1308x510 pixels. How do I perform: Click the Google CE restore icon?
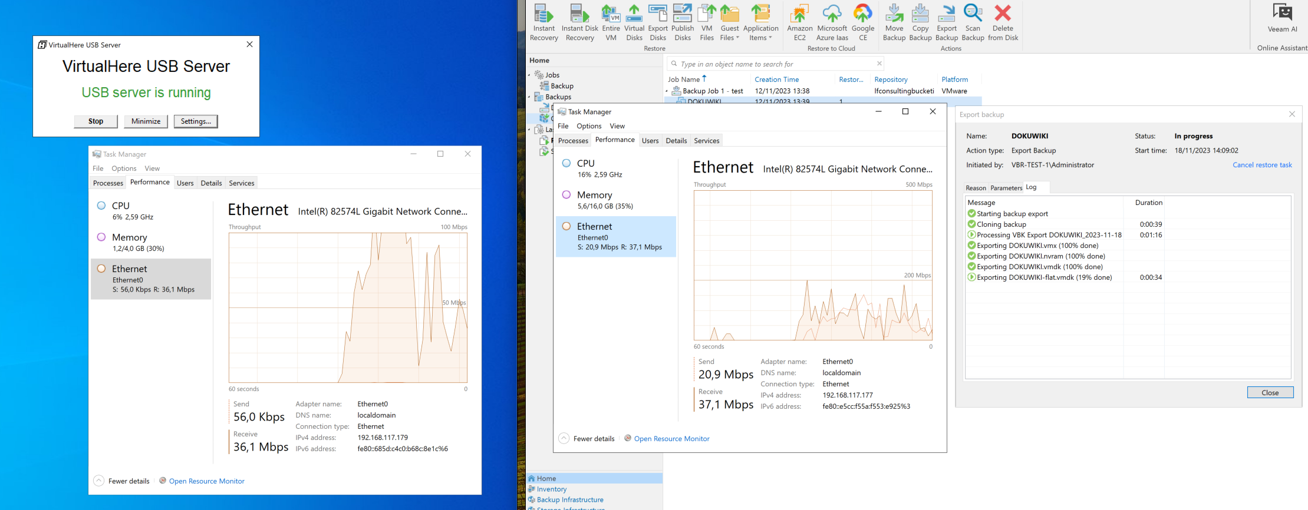[862, 22]
